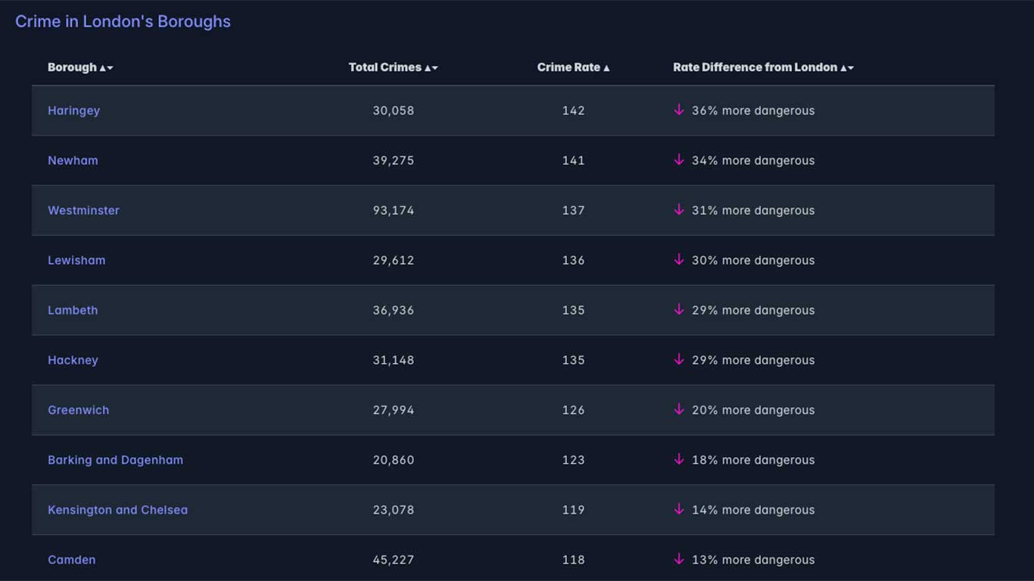
Task: Select total crimes value 93,174
Action: tap(393, 210)
